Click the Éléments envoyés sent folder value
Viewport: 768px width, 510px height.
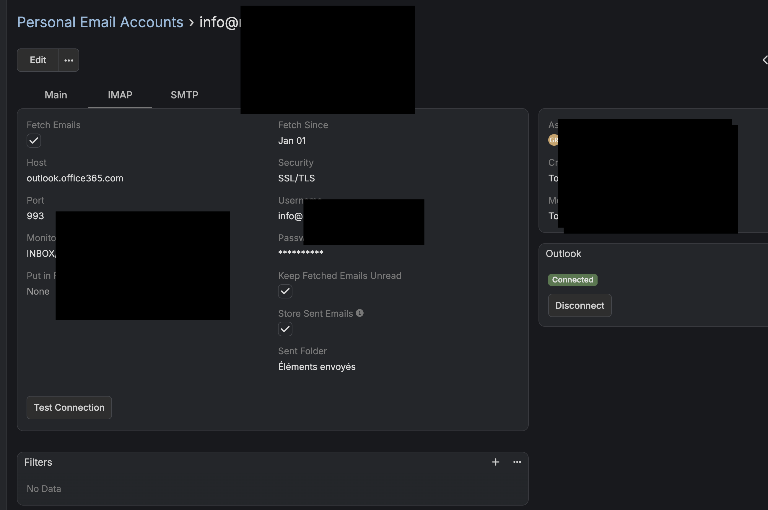pos(316,367)
